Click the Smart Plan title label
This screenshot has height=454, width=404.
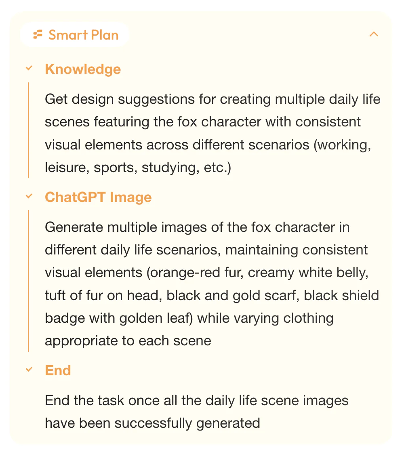pos(83,35)
